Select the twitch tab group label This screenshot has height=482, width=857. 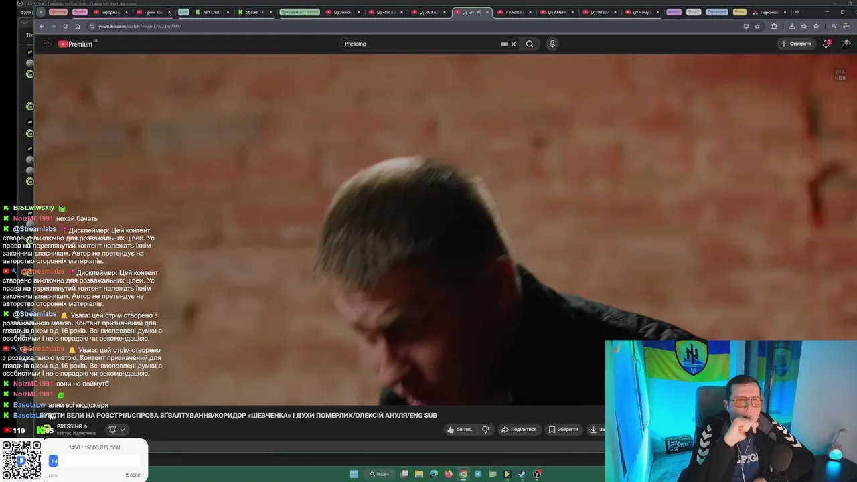pos(674,12)
